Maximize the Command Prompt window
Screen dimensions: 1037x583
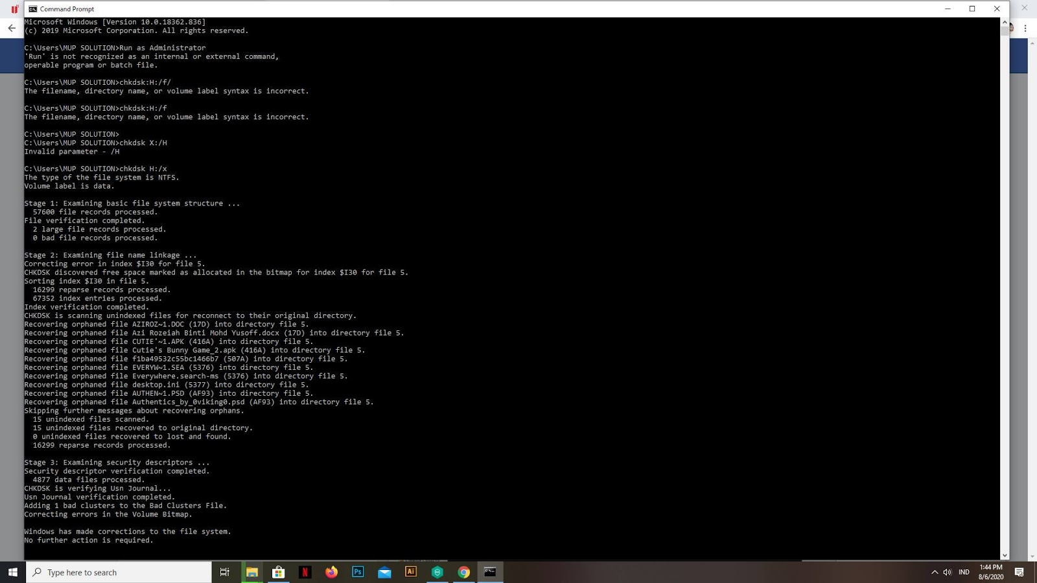(x=972, y=9)
